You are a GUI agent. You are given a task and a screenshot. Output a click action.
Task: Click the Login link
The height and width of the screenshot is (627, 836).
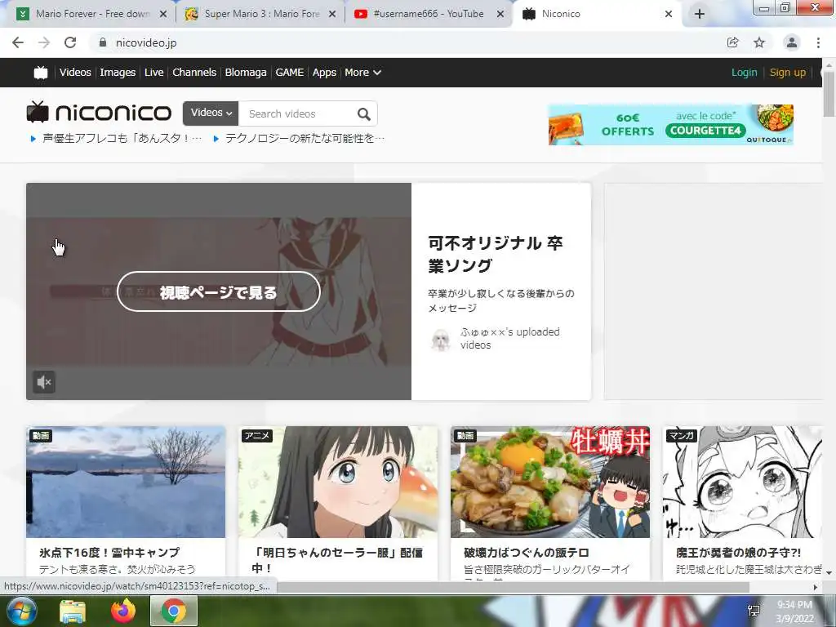745,72
